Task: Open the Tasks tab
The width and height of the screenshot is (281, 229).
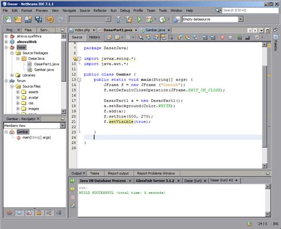Action: [x=94, y=173]
